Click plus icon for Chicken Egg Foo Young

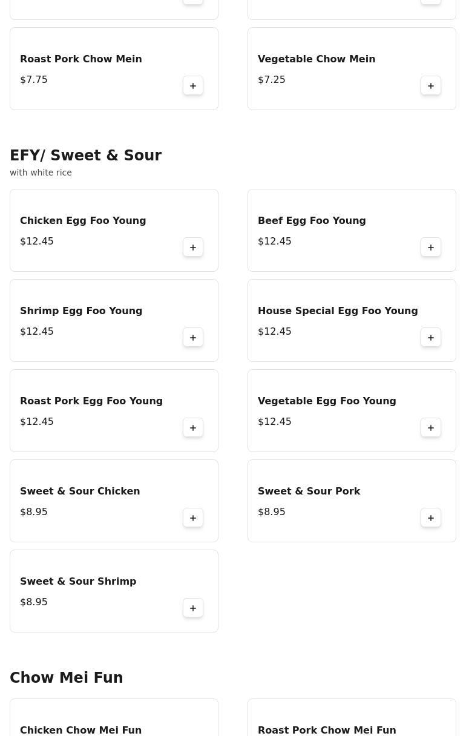click(x=193, y=248)
